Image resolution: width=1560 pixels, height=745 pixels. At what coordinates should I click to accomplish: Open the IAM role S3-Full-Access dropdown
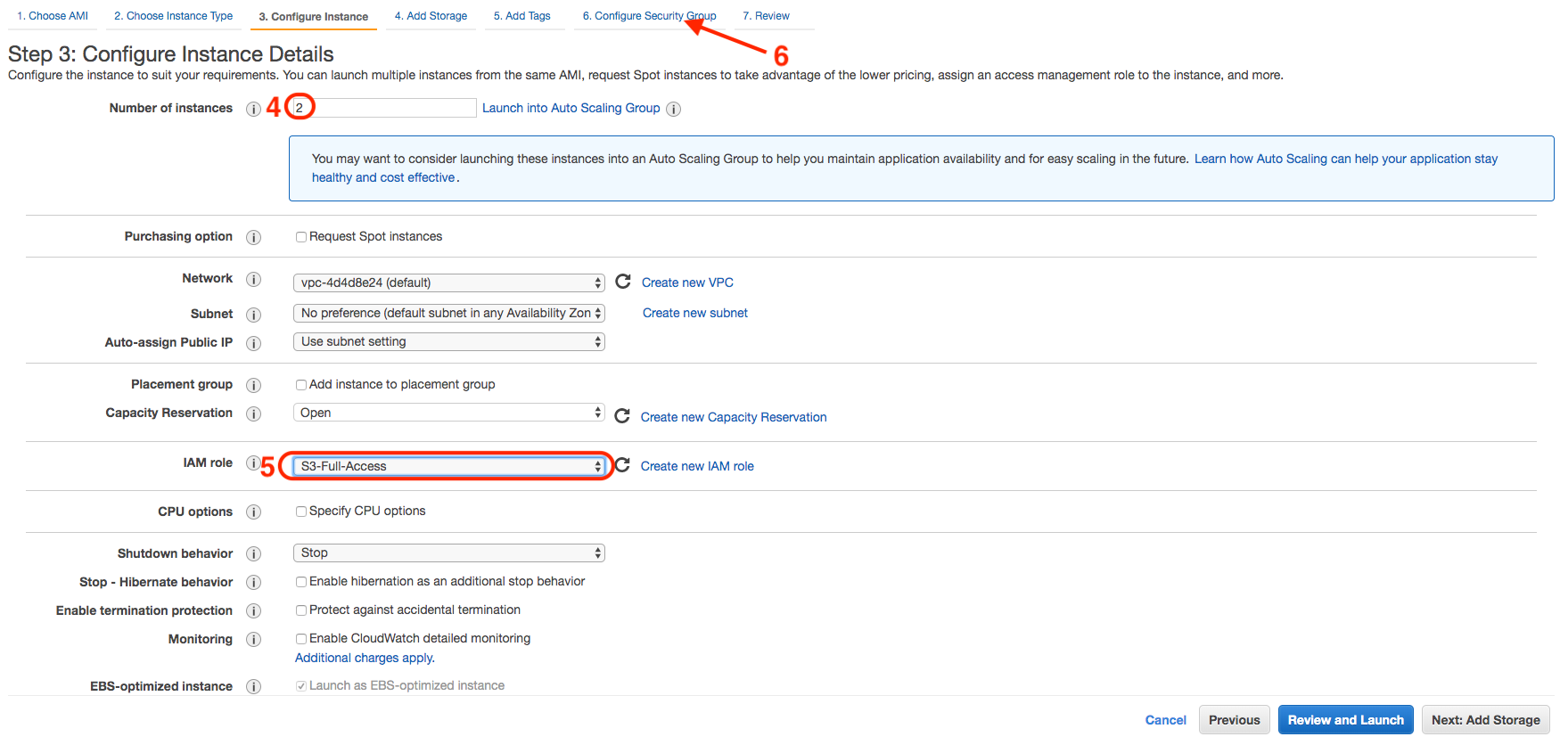point(449,466)
